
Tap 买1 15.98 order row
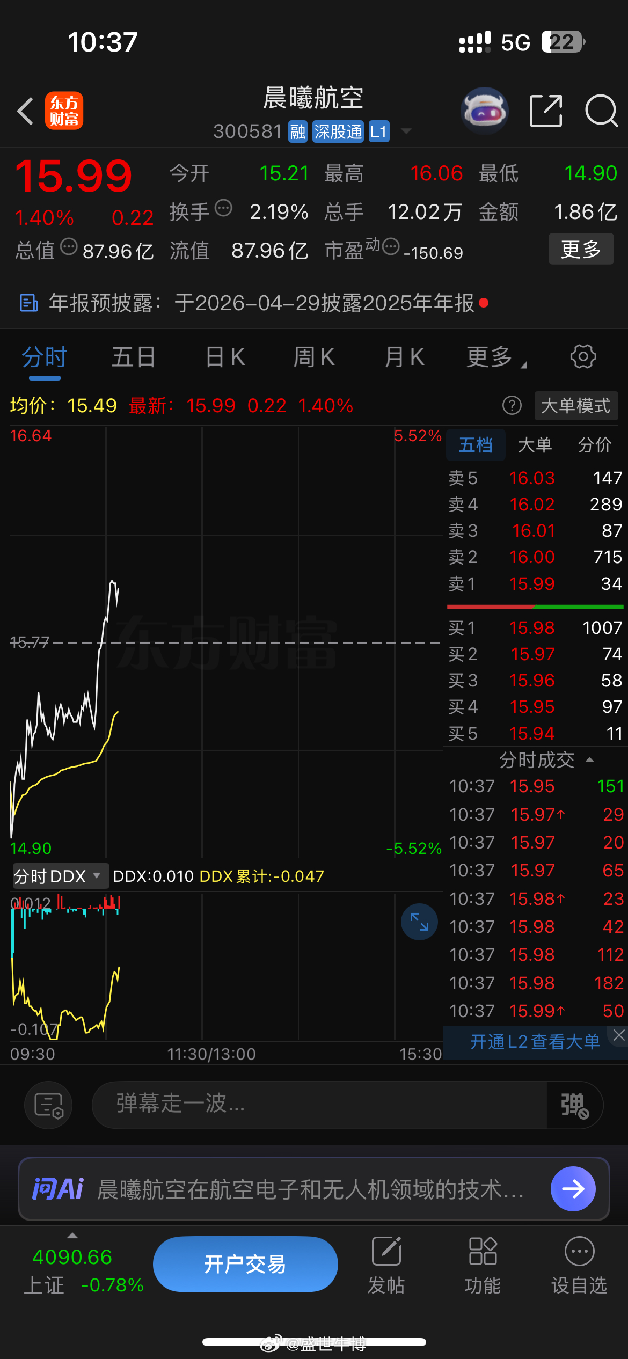tap(535, 627)
